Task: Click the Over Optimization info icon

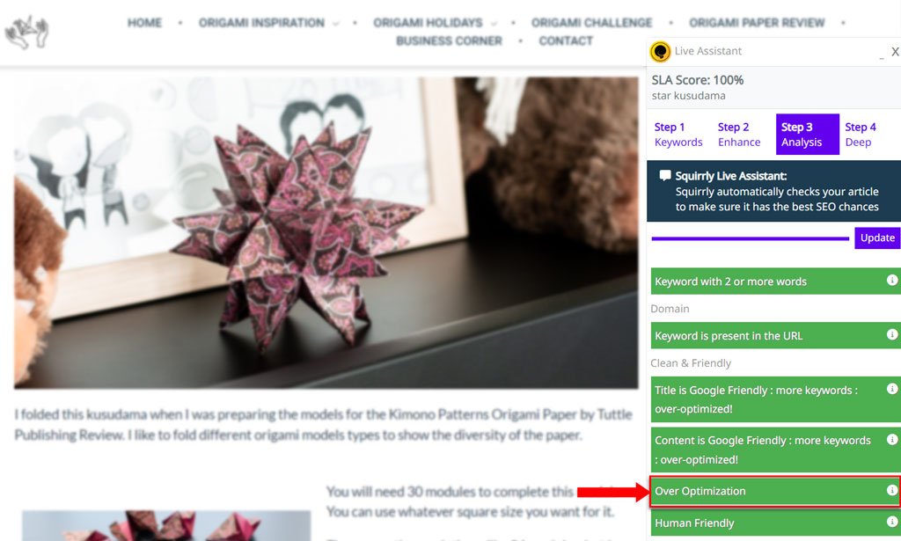Action: [x=892, y=490]
